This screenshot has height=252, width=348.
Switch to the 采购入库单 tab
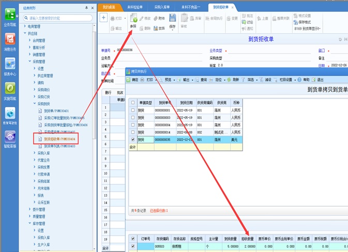pos(162,7)
